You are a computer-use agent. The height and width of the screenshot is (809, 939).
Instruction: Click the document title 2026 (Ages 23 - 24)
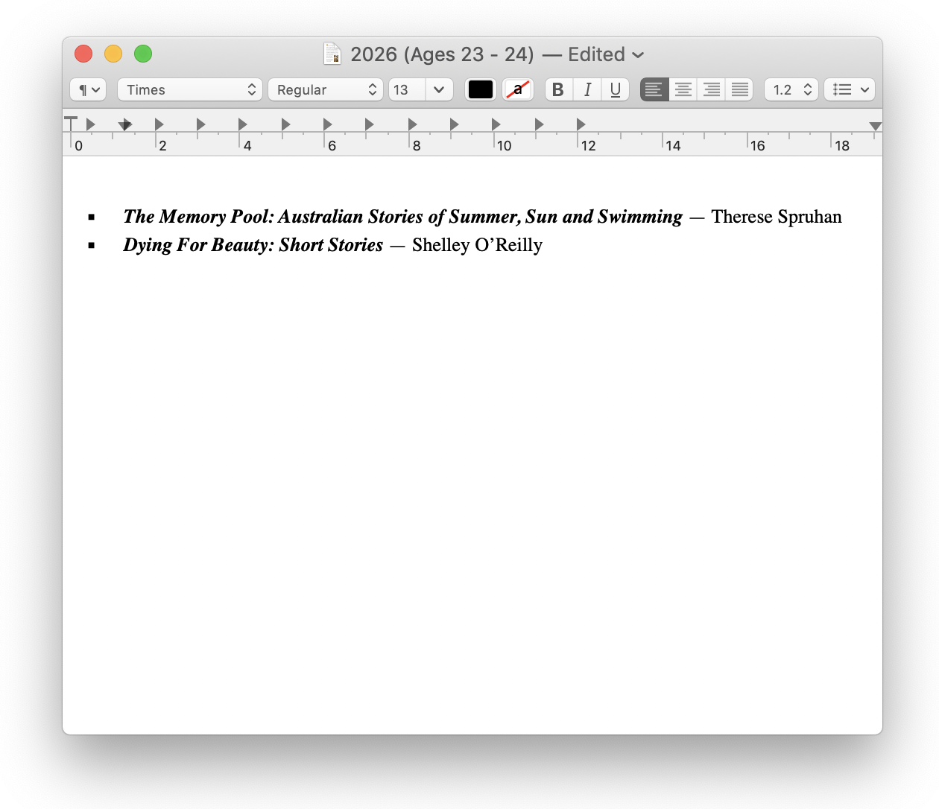(x=442, y=54)
